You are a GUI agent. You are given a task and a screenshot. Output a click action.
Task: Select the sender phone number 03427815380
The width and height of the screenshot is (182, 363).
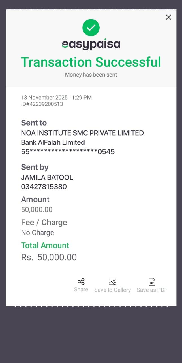coord(44,187)
